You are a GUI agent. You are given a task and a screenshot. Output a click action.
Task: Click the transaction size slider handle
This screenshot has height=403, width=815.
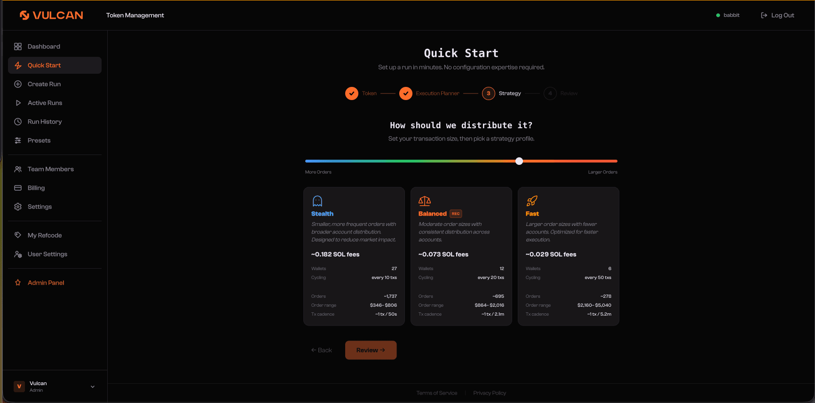[x=519, y=161]
